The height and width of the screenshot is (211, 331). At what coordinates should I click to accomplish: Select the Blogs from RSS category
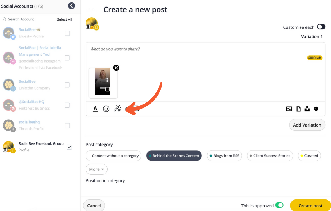click(224, 156)
